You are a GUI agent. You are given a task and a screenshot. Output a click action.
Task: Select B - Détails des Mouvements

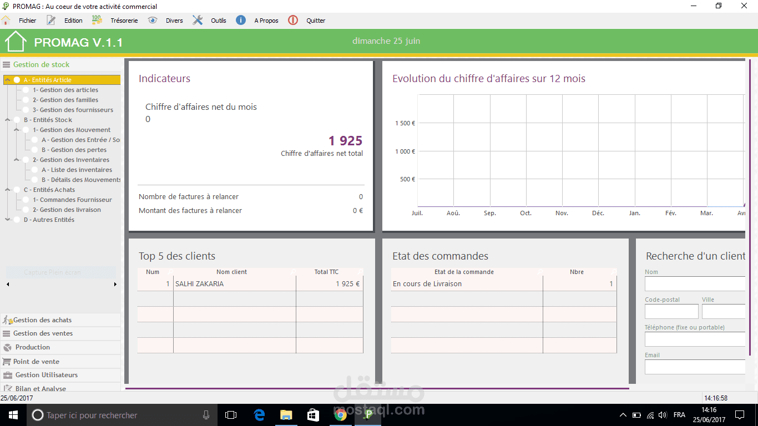coord(81,180)
